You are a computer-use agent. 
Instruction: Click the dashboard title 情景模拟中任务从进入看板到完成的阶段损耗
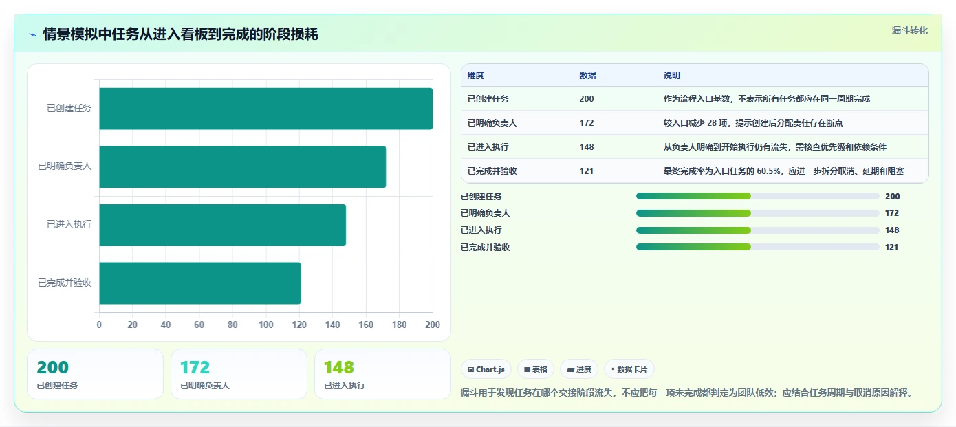tap(181, 34)
